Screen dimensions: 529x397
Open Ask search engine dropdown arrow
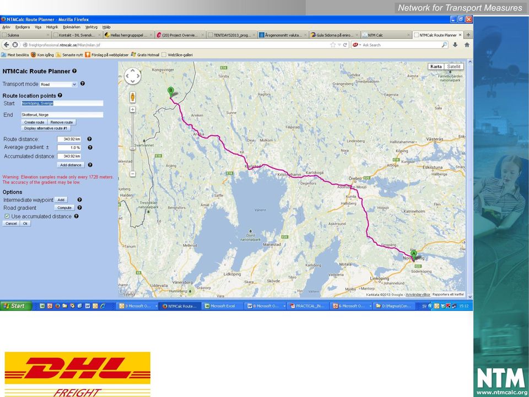(x=360, y=45)
